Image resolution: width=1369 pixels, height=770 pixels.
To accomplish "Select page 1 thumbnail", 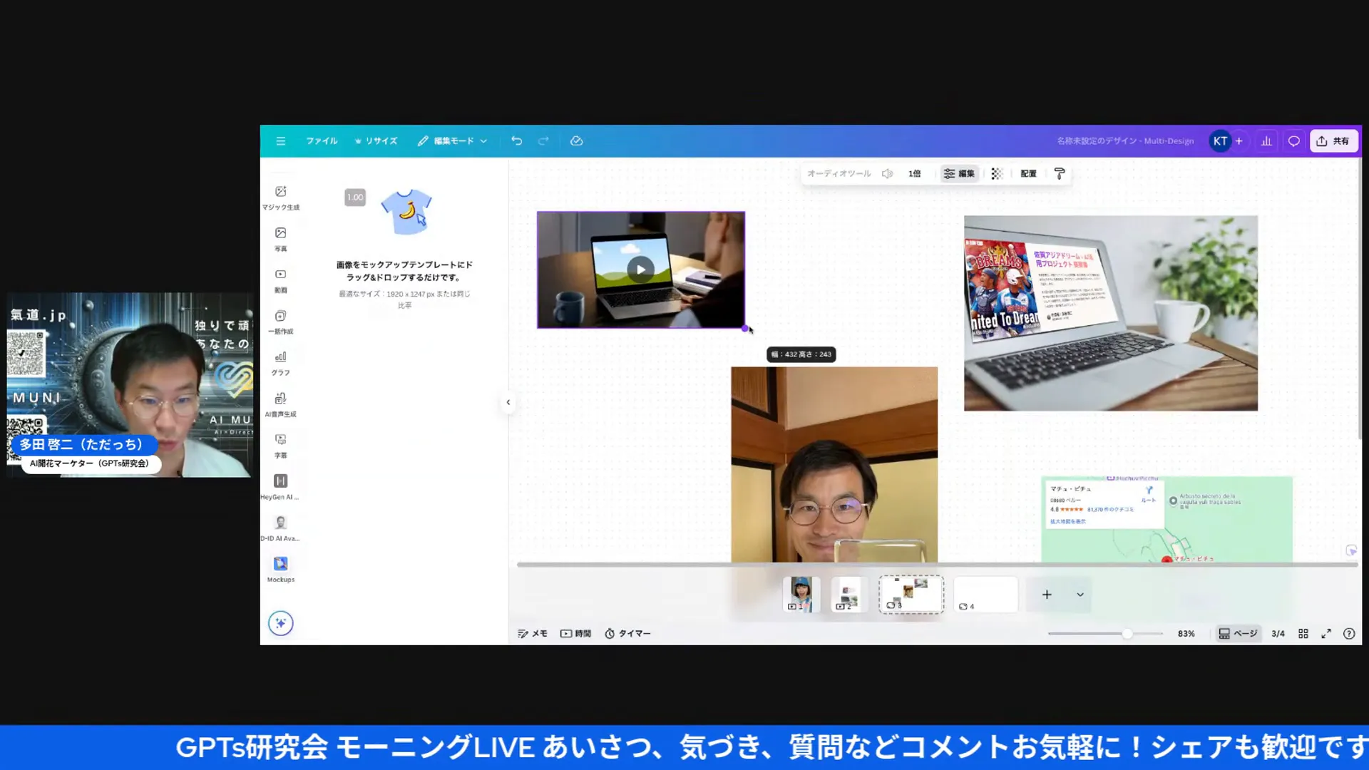I will click(x=801, y=594).
